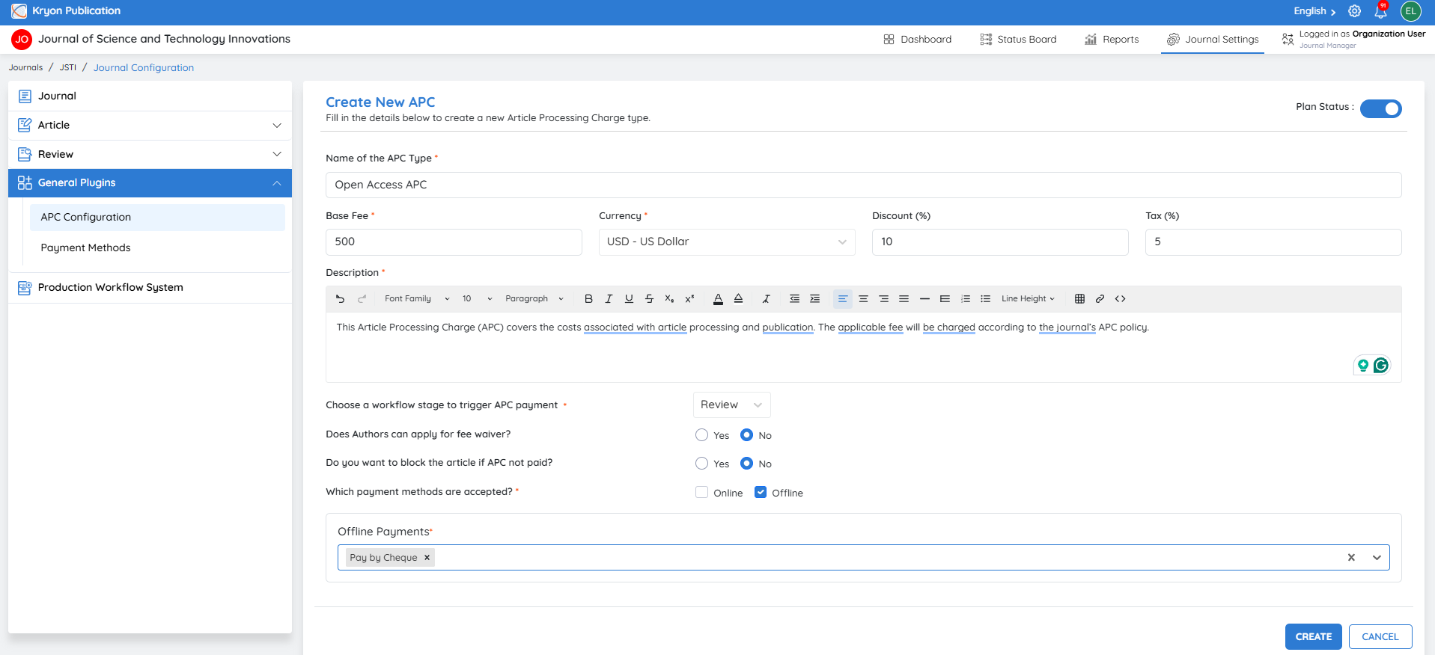Apply italic formatting to description text

coord(609,299)
